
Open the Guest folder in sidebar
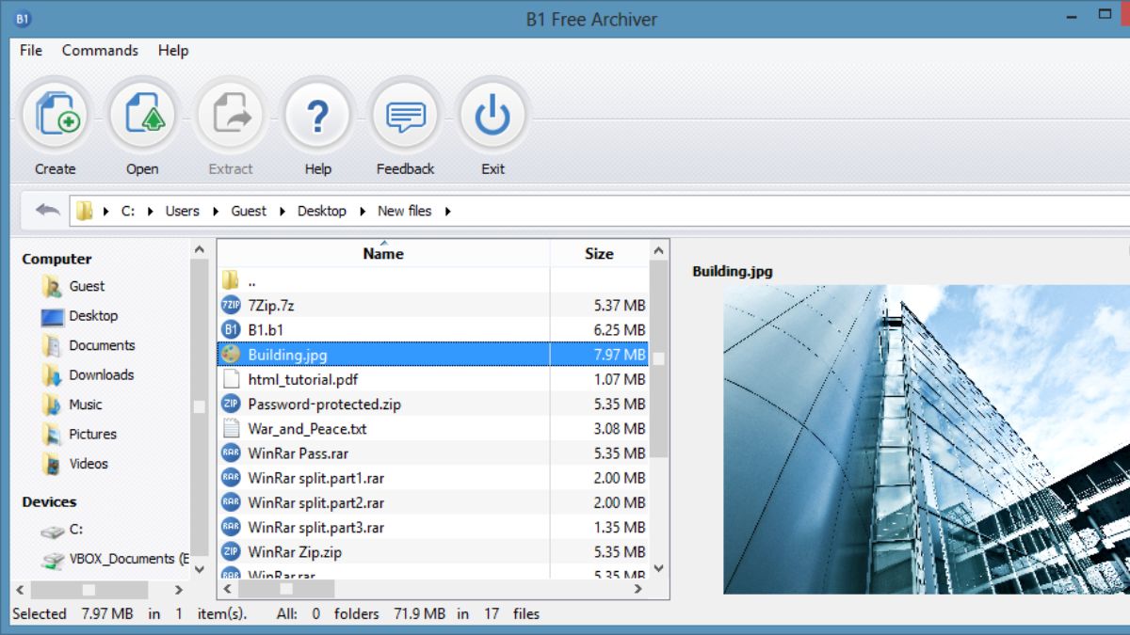(73, 286)
